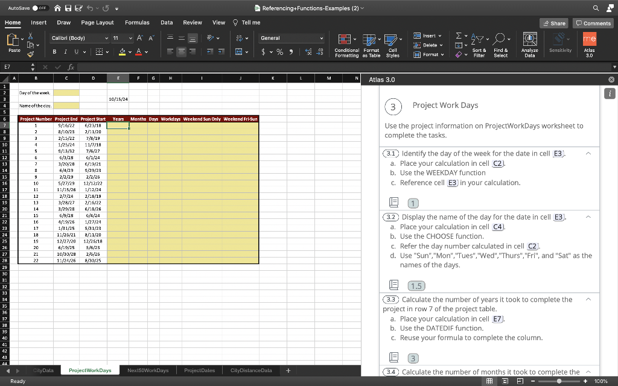
Task: Click the Comments button
Action: pyautogui.click(x=593, y=23)
